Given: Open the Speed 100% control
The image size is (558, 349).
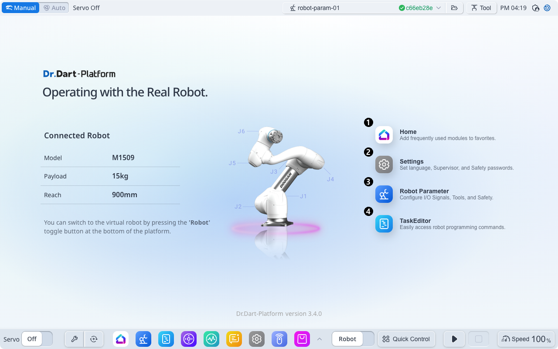Looking at the screenshot, I should [526, 339].
